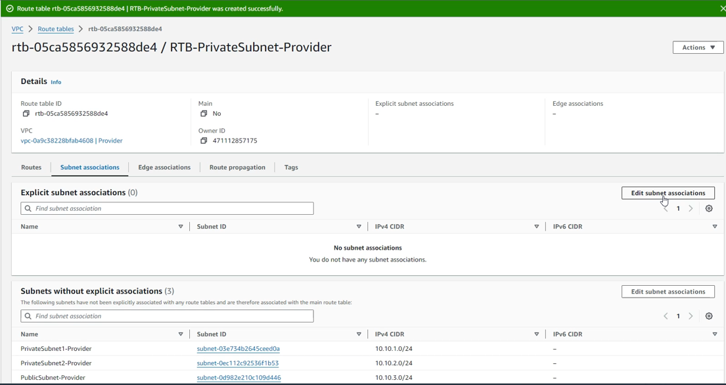Open settings gear for explicit subnet associations
This screenshot has width=726, height=385.
709,208
